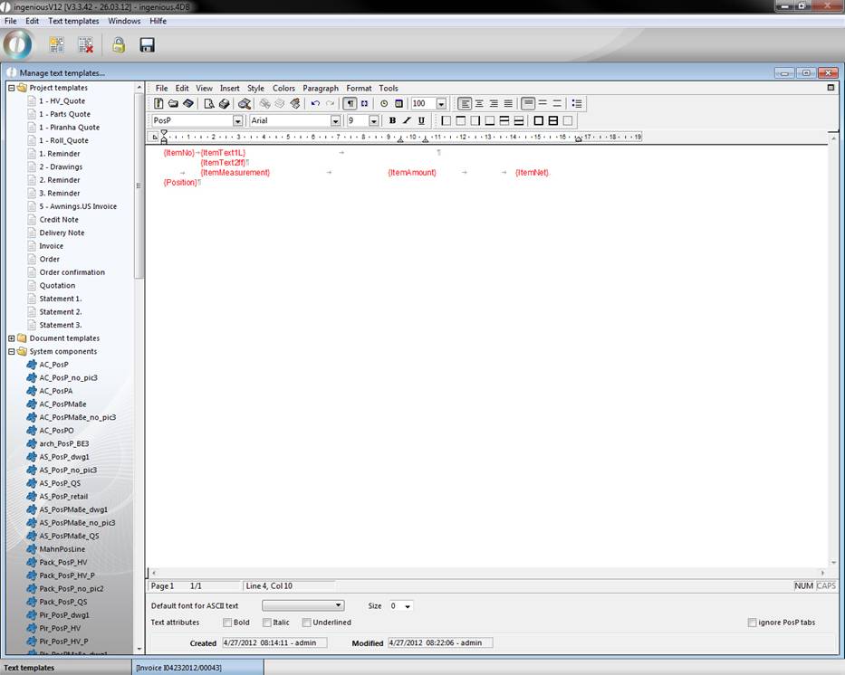
Task: Select the Credit Note template
Action: [x=59, y=220]
